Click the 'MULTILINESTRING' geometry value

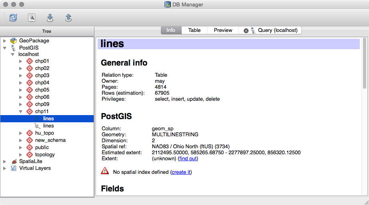click(x=175, y=135)
